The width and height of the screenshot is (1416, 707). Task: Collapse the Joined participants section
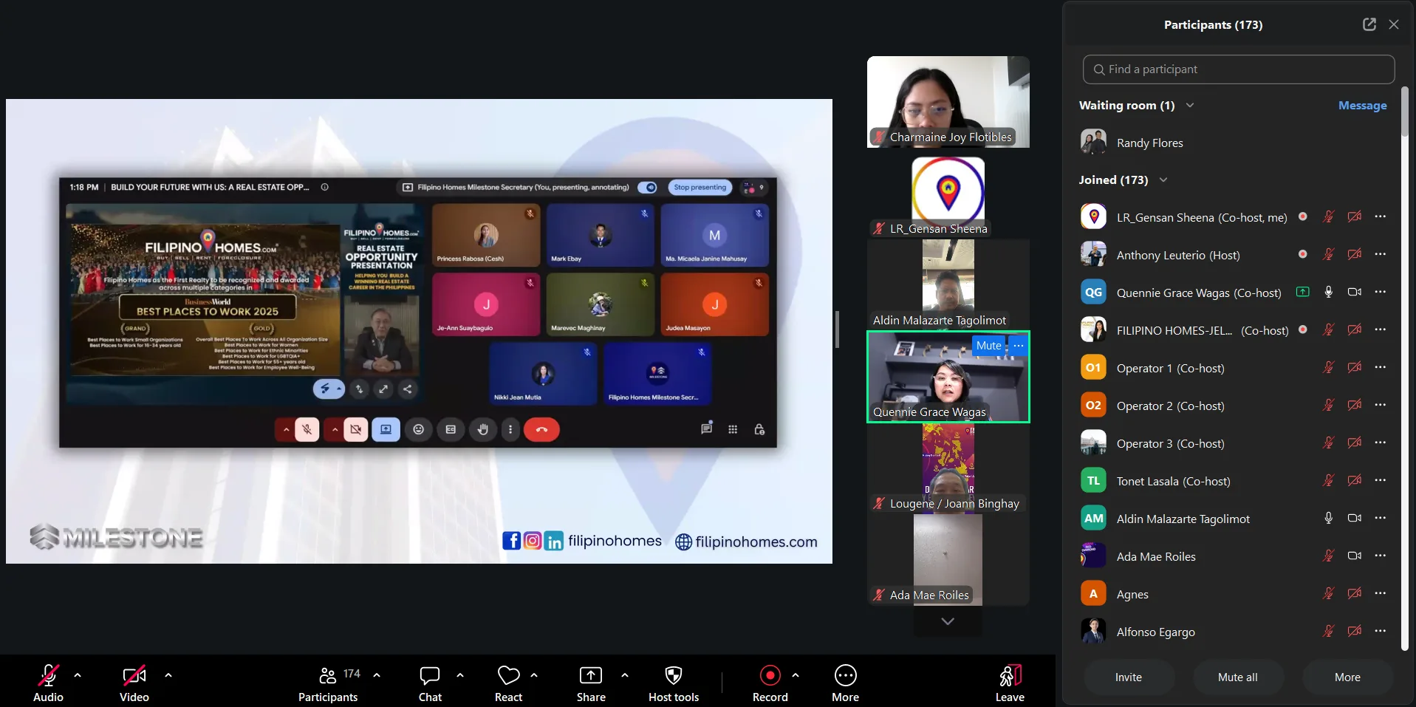1163,180
